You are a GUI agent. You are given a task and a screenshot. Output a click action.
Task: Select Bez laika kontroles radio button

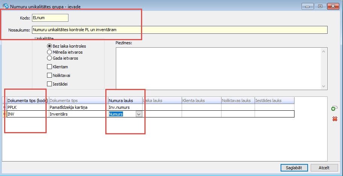(49, 46)
